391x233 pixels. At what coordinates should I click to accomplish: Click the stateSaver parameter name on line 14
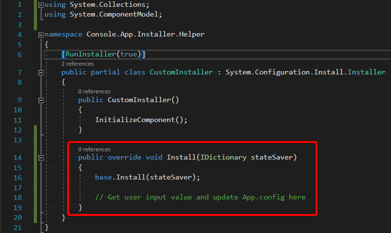click(272, 157)
